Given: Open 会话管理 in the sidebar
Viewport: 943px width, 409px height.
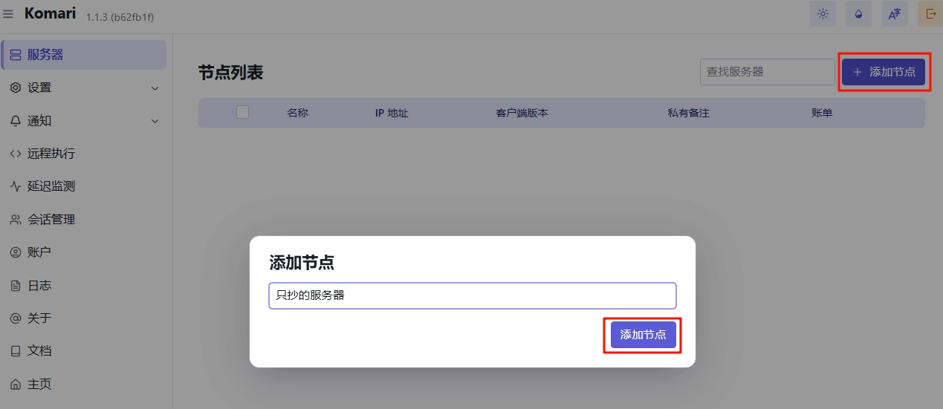Looking at the screenshot, I should point(51,220).
